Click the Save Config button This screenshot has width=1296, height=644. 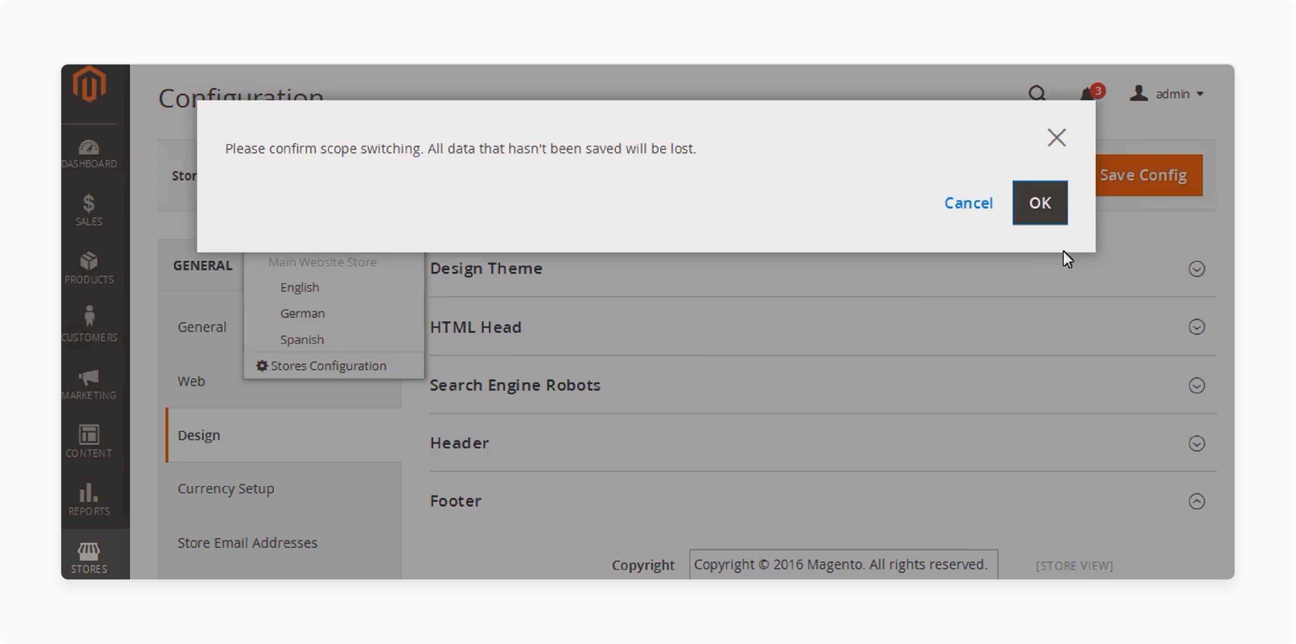click(1149, 175)
